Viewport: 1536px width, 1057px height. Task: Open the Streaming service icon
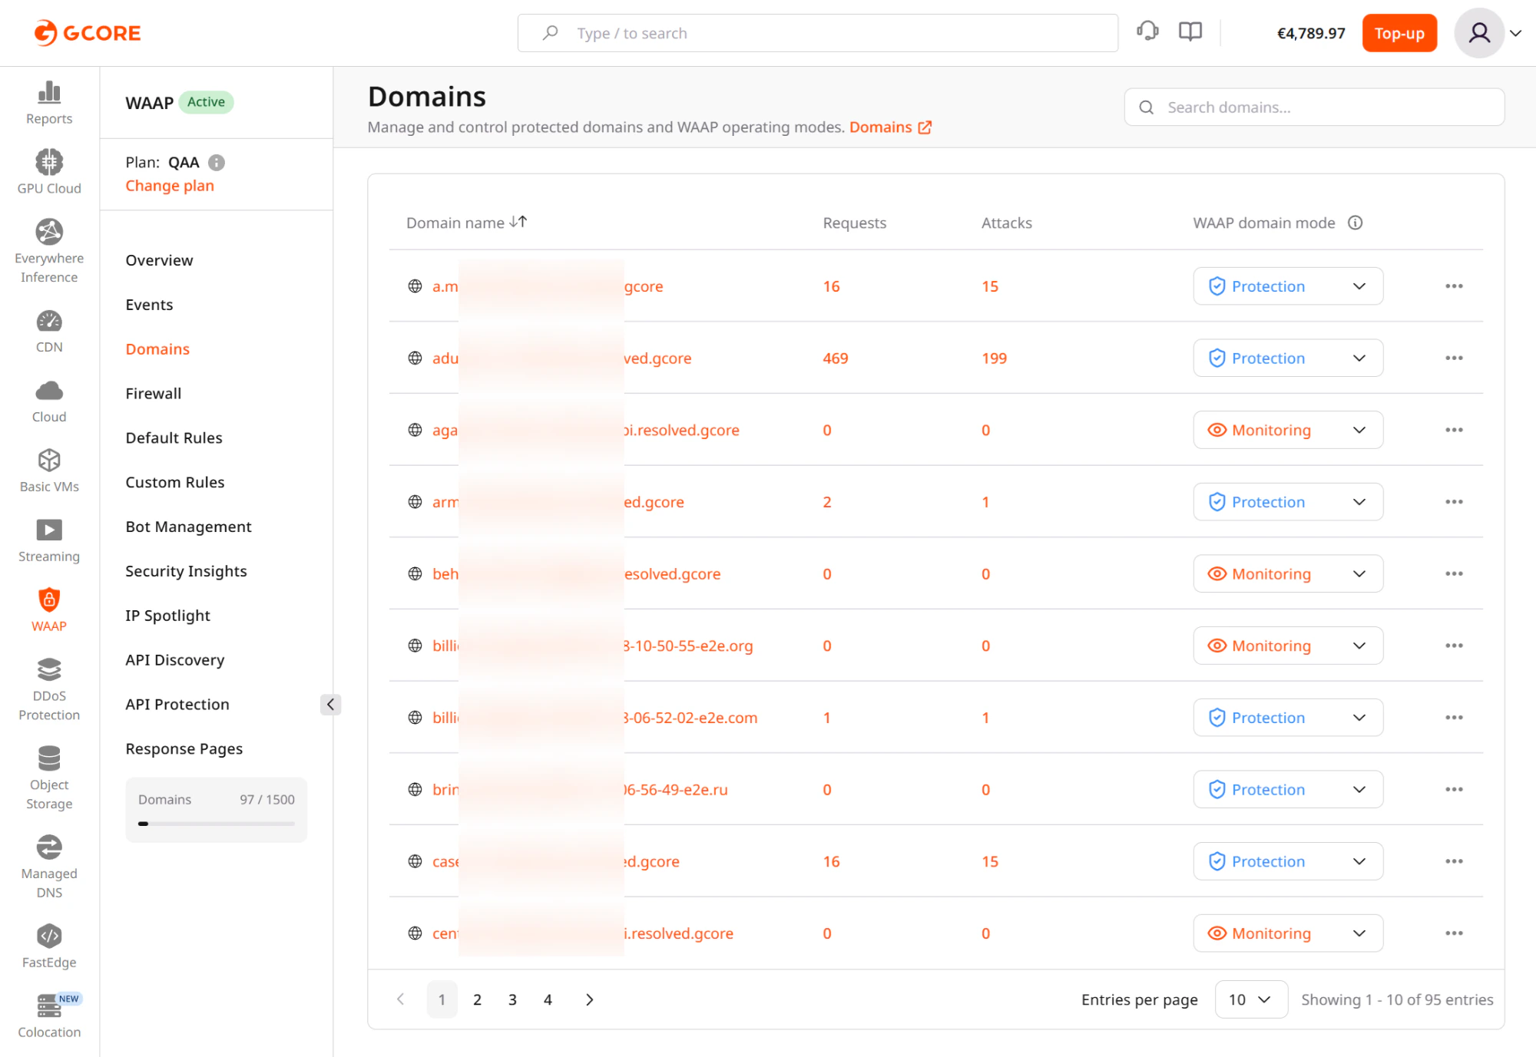(x=48, y=530)
